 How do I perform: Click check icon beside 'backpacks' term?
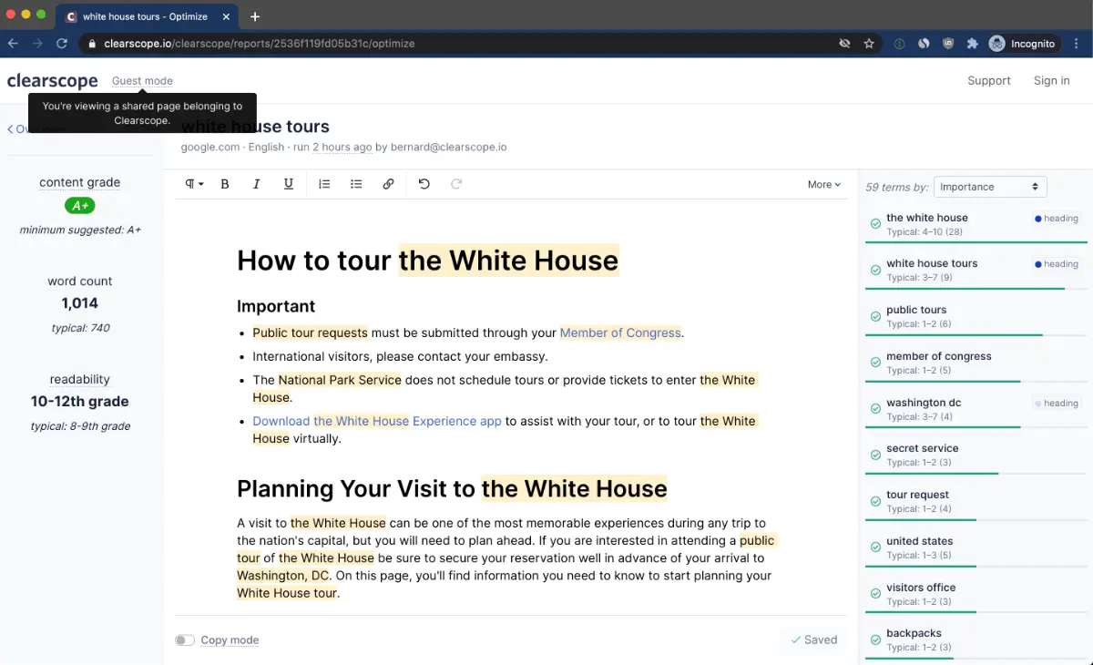coord(875,639)
